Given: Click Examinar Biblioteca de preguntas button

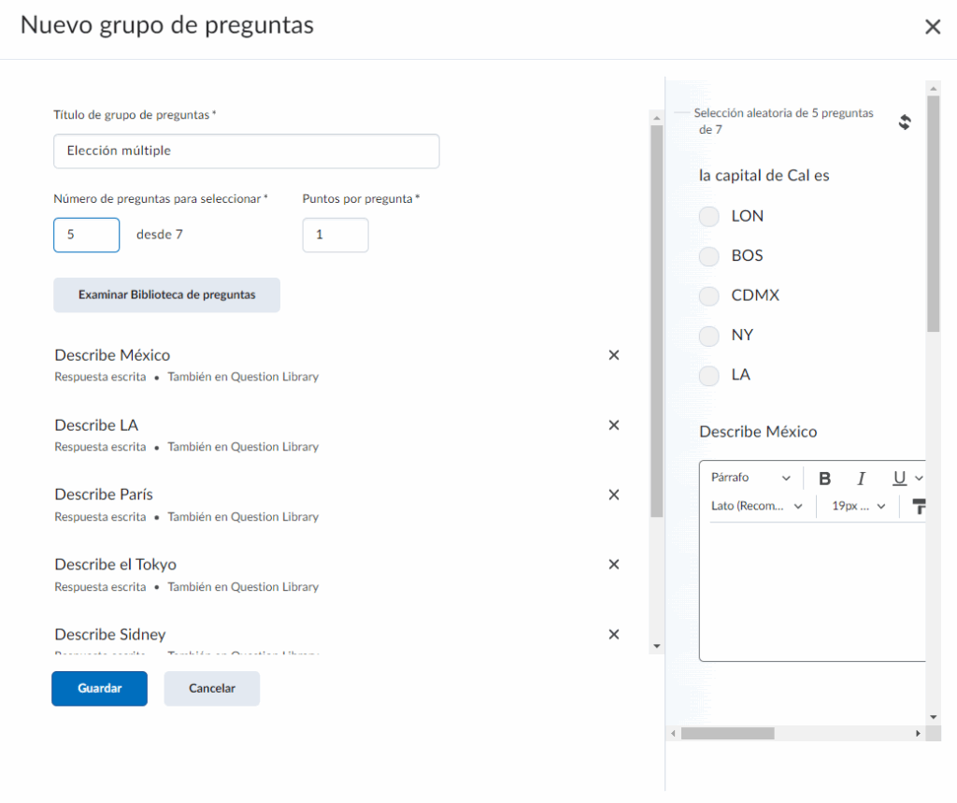Looking at the screenshot, I should tap(166, 294).
